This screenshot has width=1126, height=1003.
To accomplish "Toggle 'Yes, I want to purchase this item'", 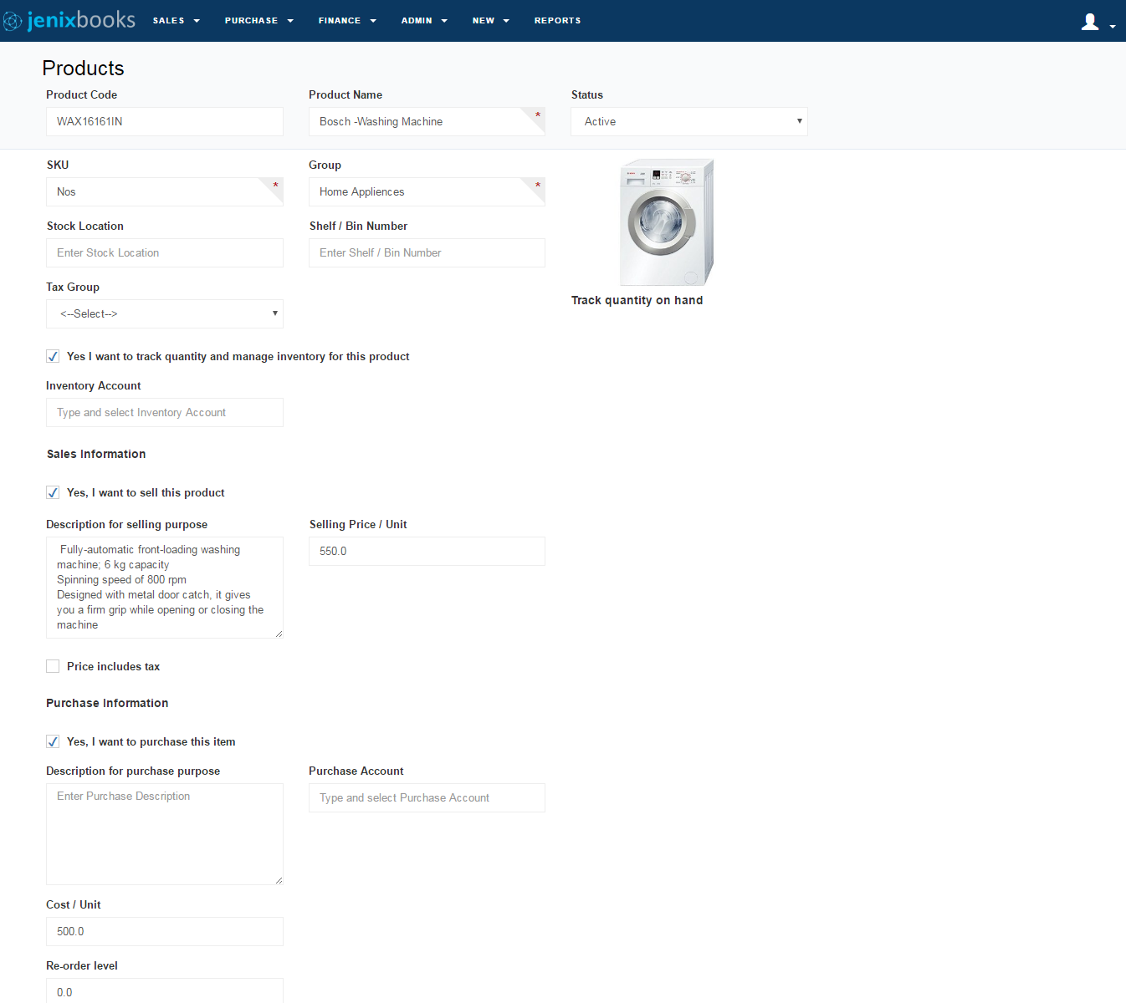I will pyautogui.click(x=53, y=741).
